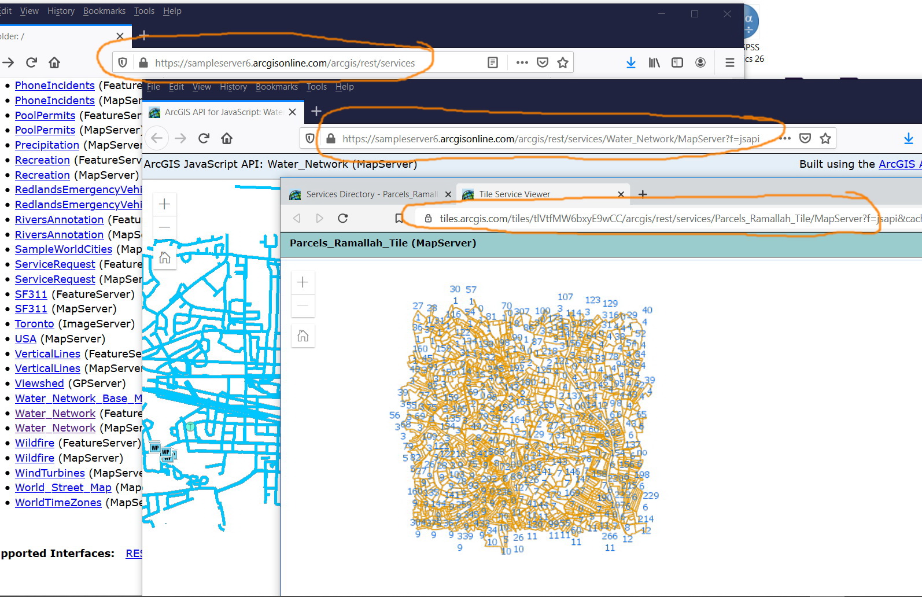Close the Tile Service Viewer tab
The height and width of the screenshot is (597, 922).
tap(621, 194)
